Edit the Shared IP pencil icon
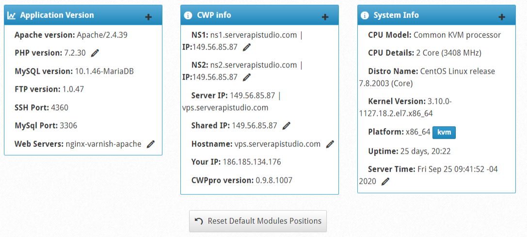 pos(287,126)
